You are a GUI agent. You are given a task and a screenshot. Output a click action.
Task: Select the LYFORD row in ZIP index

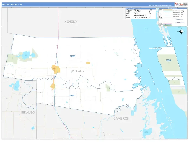pos(139,14)
